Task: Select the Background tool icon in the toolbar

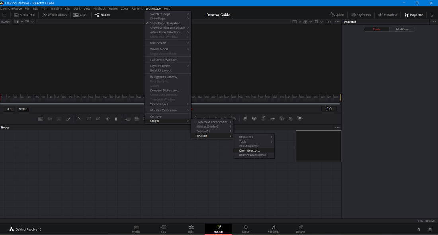Action: pos(41,119)
